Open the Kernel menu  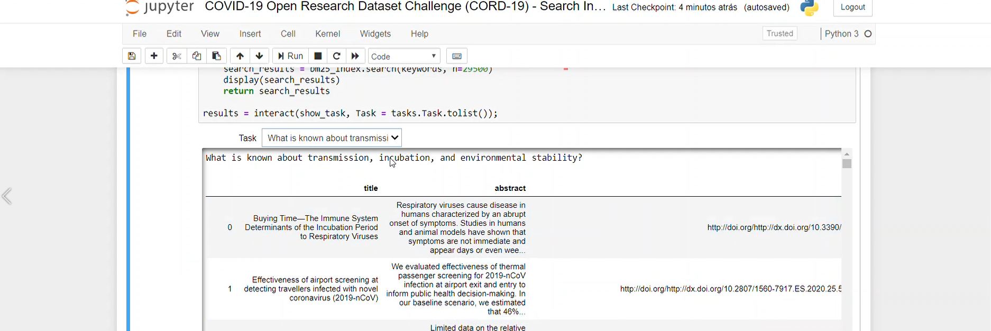[x=327, y=34]
